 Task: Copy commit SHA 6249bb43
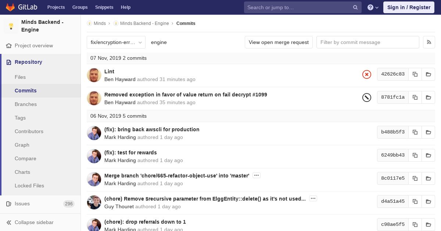(x=415, y=155)
